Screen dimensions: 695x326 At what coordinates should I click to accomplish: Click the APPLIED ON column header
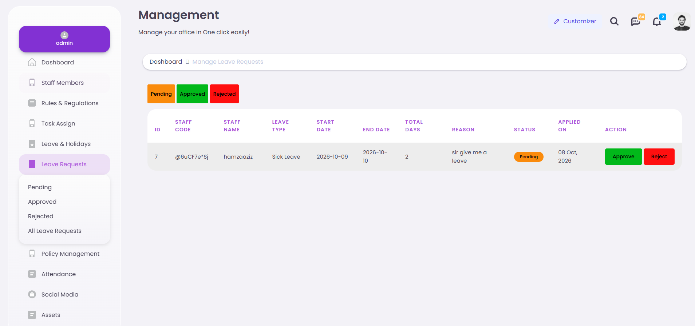(569, 126)
